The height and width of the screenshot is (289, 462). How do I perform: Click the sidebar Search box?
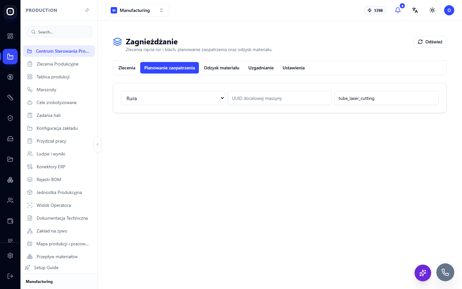pos(59,32)
